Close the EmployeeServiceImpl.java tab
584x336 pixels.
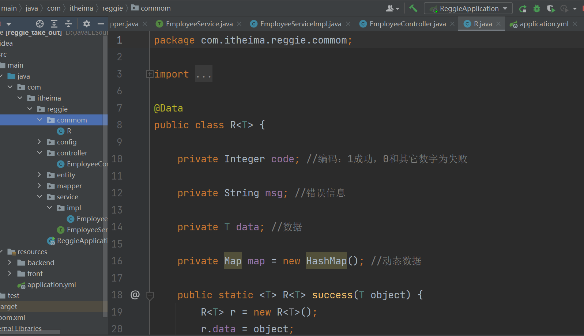348,24
